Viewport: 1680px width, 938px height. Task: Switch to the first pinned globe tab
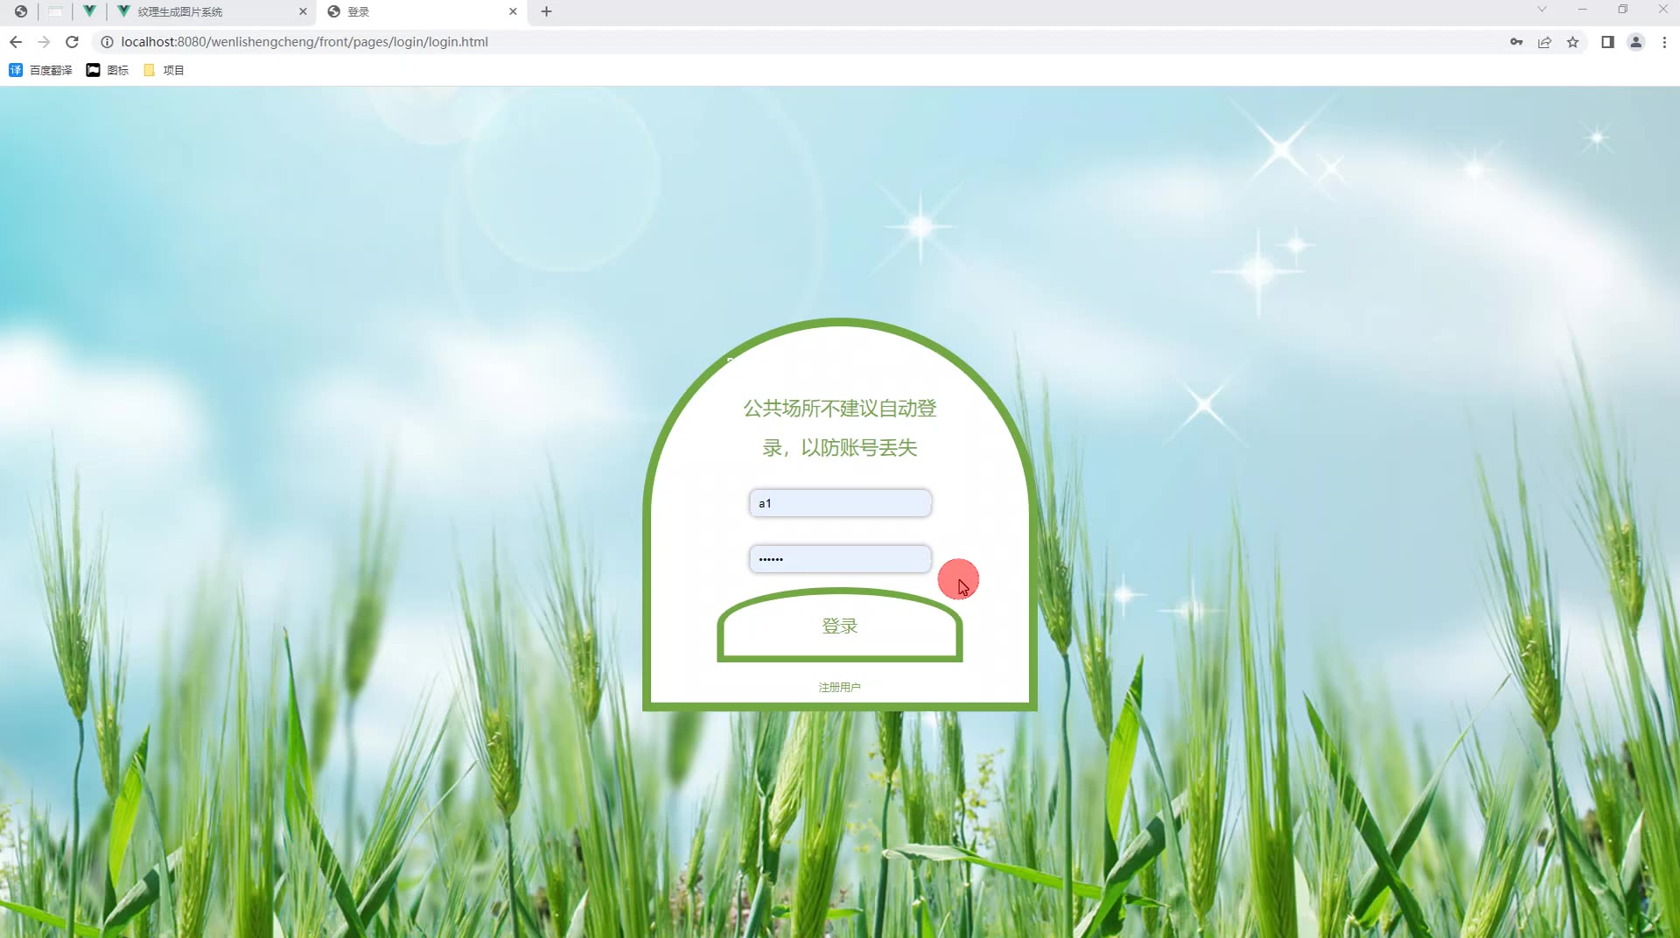[20, 11]
